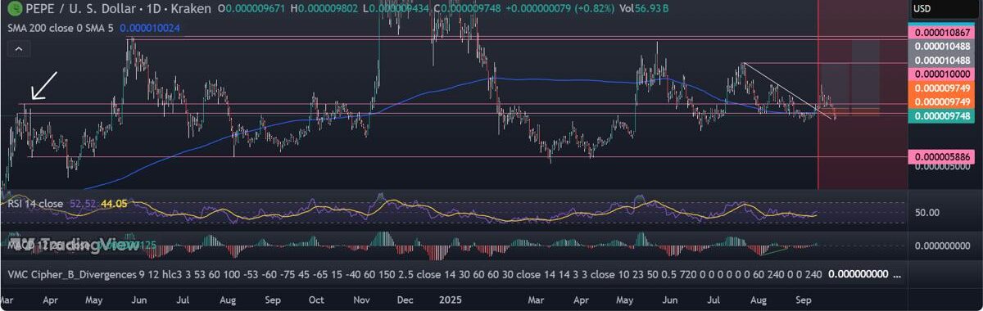Select the white arrow drawing on the chart
Screen dimensions: 983x311
[43, 86]
